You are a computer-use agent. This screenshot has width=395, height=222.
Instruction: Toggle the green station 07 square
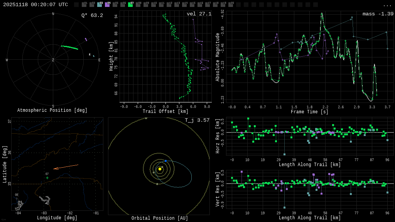[x=130, y=5]
